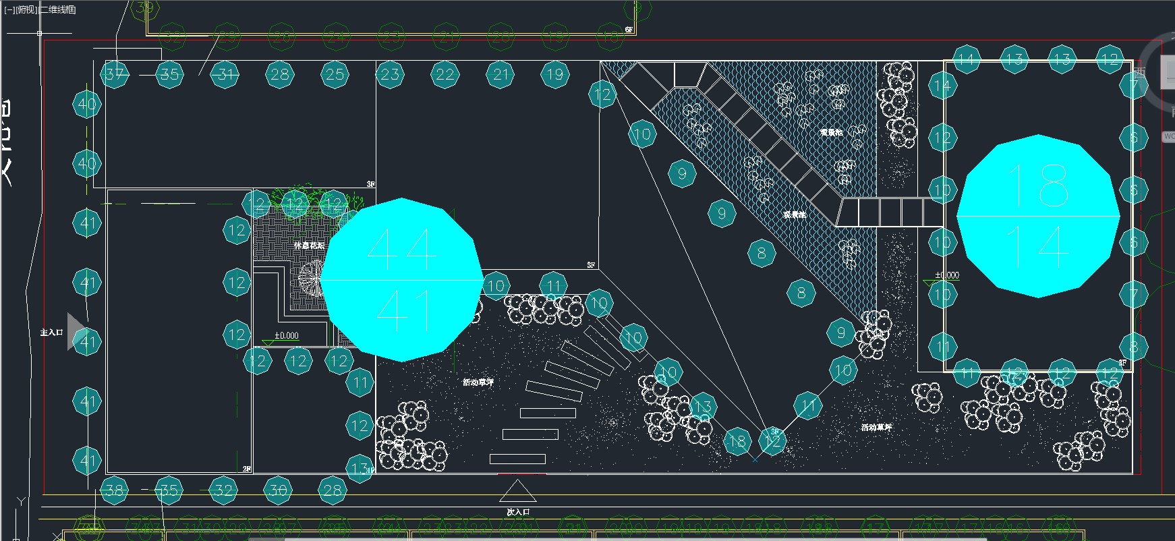Select tree marker numbered 19
Image resolution: width=1175 pixels, height=541 pixels.
[554, 74]
